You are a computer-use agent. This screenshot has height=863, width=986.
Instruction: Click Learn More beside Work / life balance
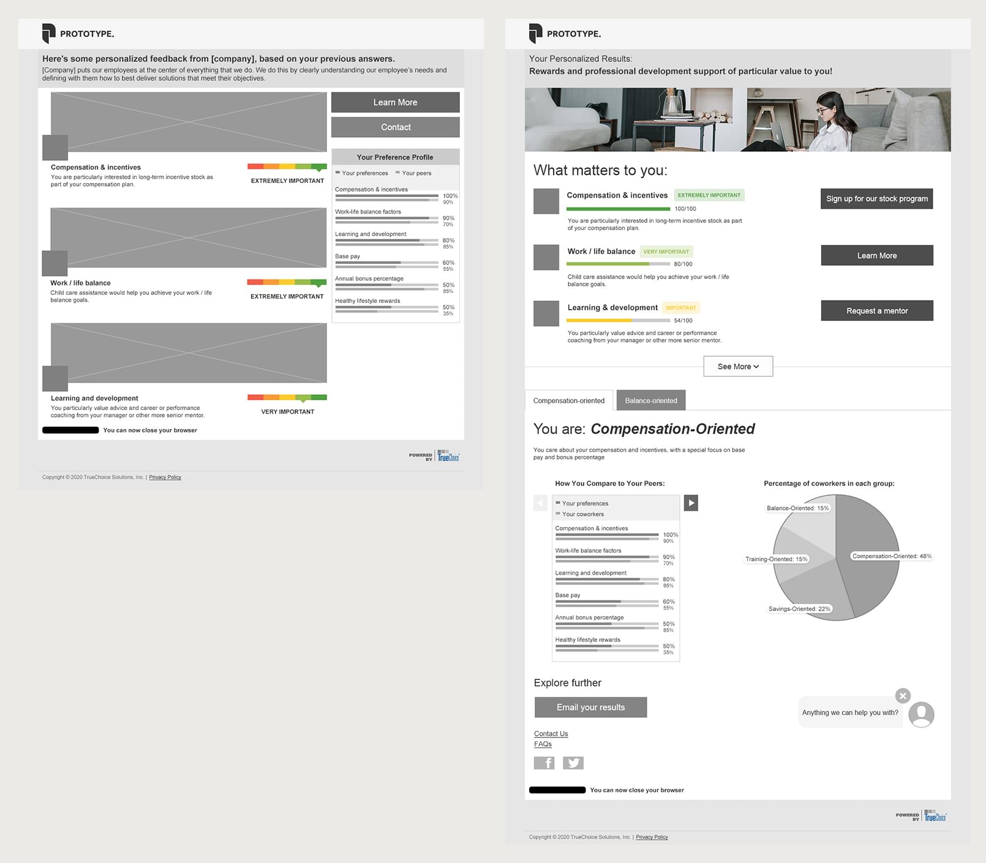877,255
